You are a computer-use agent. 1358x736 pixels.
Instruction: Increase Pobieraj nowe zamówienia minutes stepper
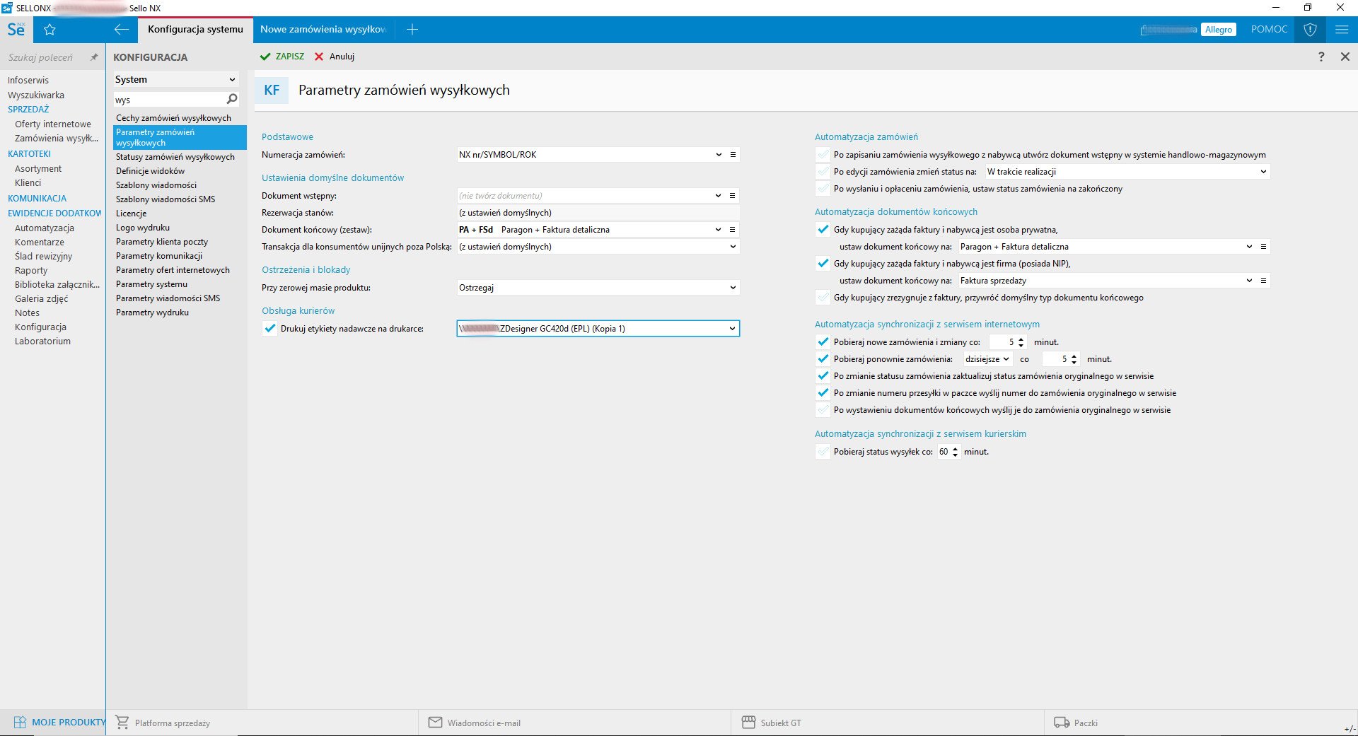coord(1021,339)
